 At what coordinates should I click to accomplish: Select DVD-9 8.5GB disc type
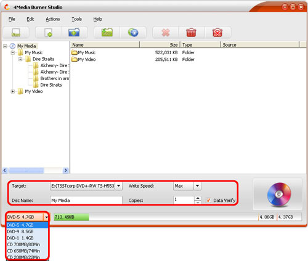(27, 231)
